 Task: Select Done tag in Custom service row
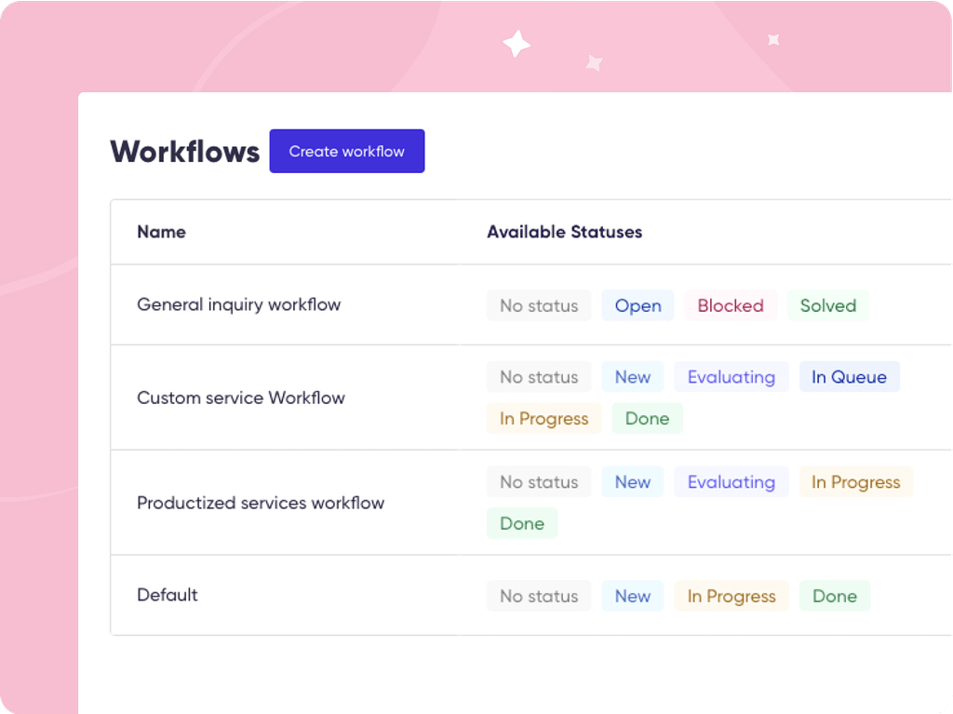pyautogui.click(x=648, y=418)
